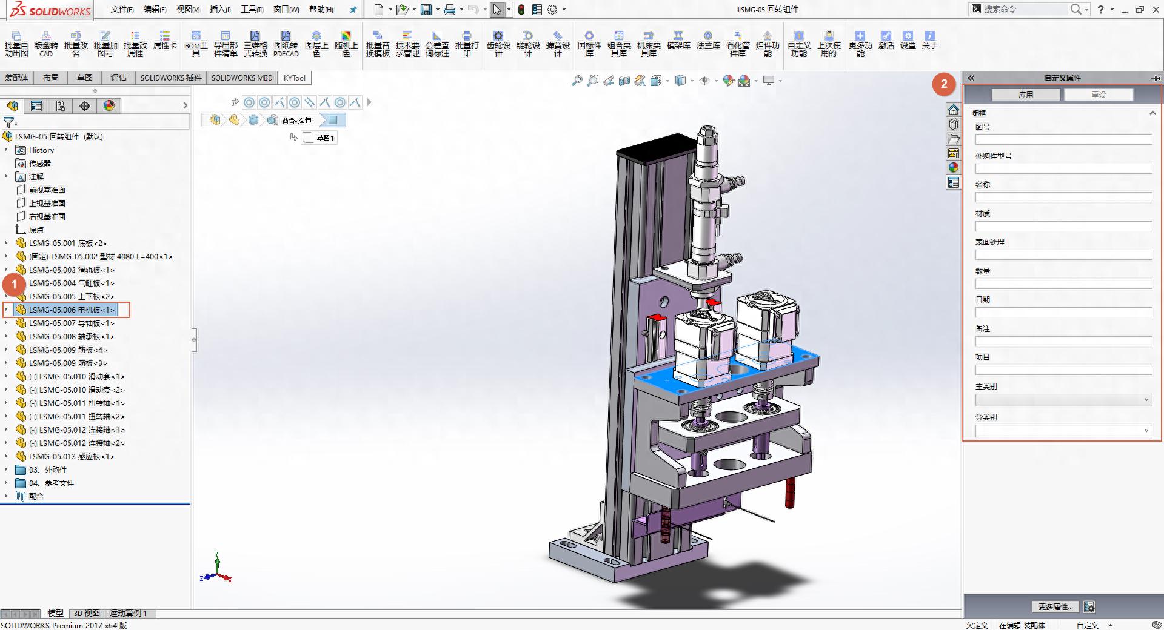
Task: Click the 图号 input field
Action: 1063,140
